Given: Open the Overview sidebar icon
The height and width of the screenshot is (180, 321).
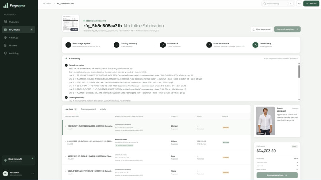Looking at the screenshot, I should click(x=6, y=22).
